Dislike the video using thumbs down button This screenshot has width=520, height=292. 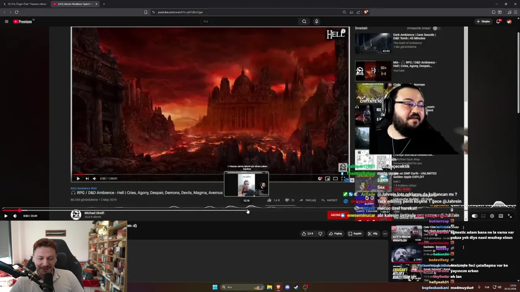(320, 234)
